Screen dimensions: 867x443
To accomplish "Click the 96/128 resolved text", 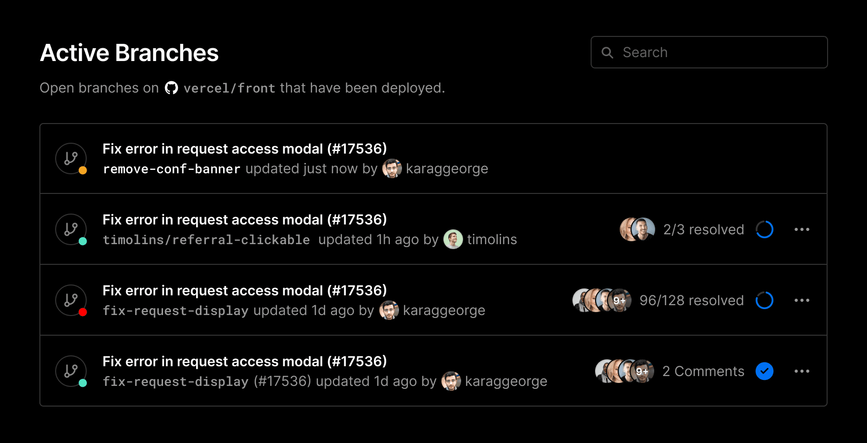I will [692, 300].
